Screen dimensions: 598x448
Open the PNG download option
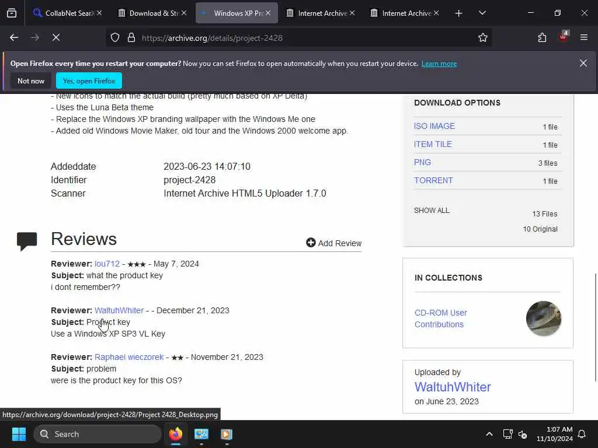point(422,162)
